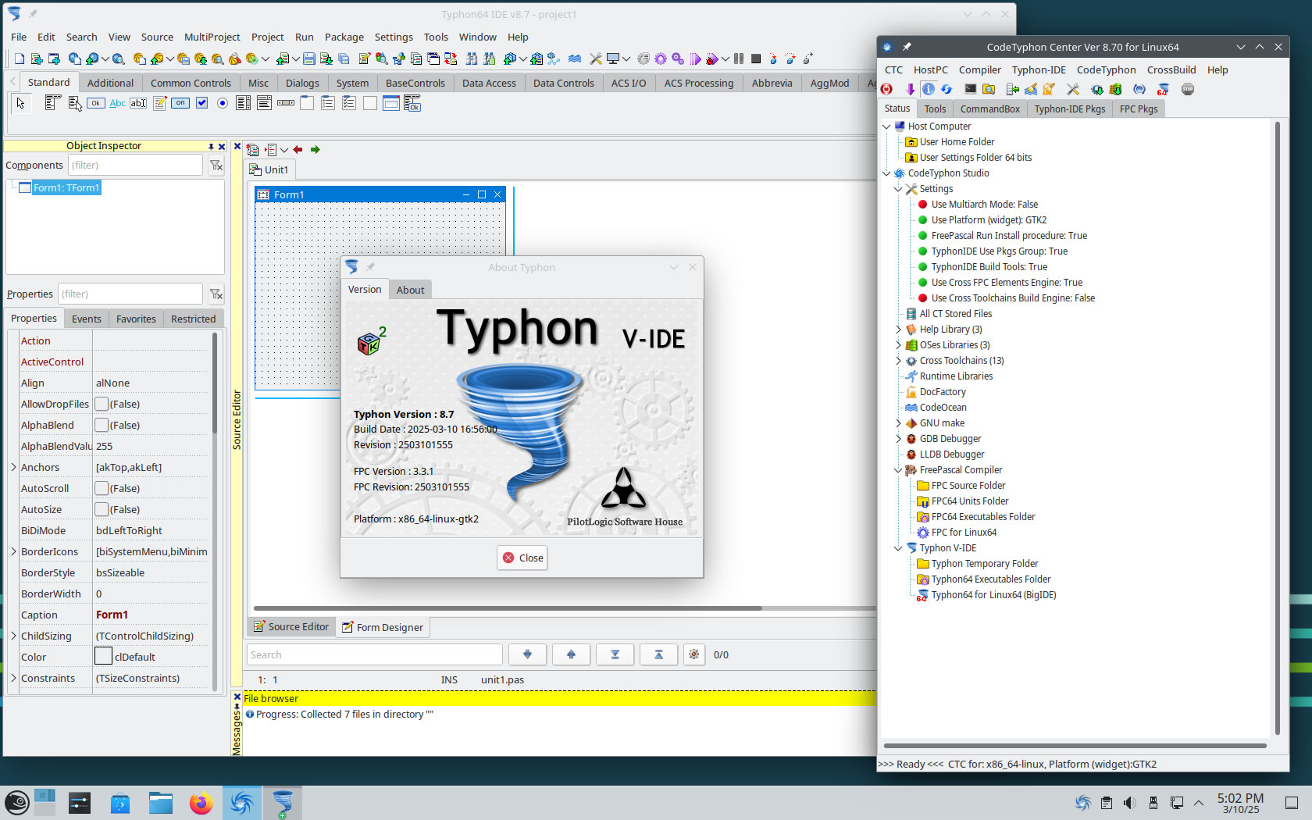
Task: Click the search next down-arrow button
Action: tap(527, 654)
